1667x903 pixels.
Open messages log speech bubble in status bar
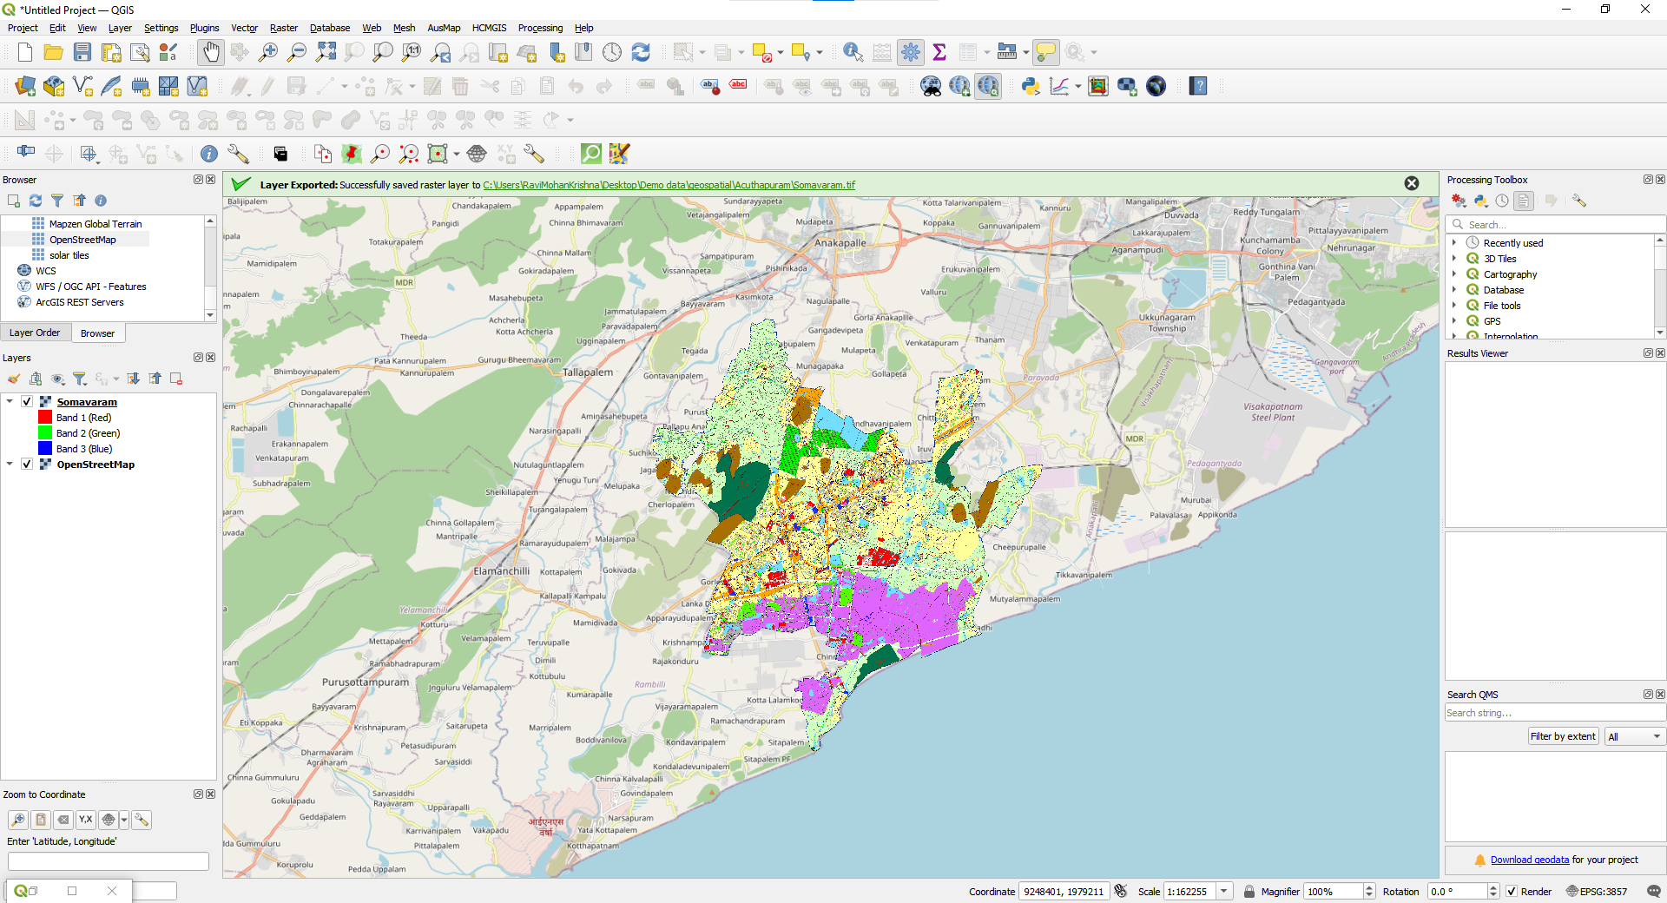point(1653,892)
